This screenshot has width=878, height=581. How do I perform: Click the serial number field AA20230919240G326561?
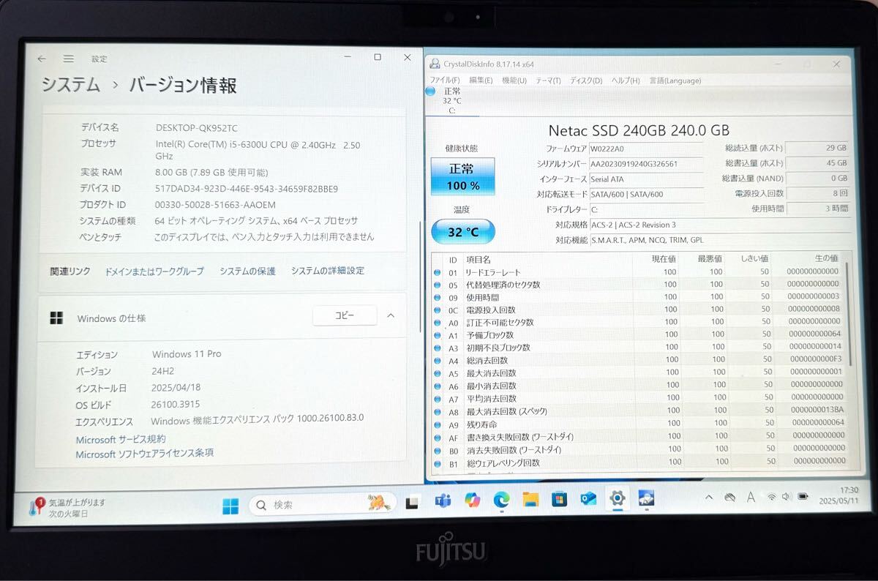click(647, 164)
